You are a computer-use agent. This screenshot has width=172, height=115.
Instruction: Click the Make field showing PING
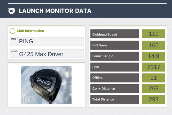(46, 41)
